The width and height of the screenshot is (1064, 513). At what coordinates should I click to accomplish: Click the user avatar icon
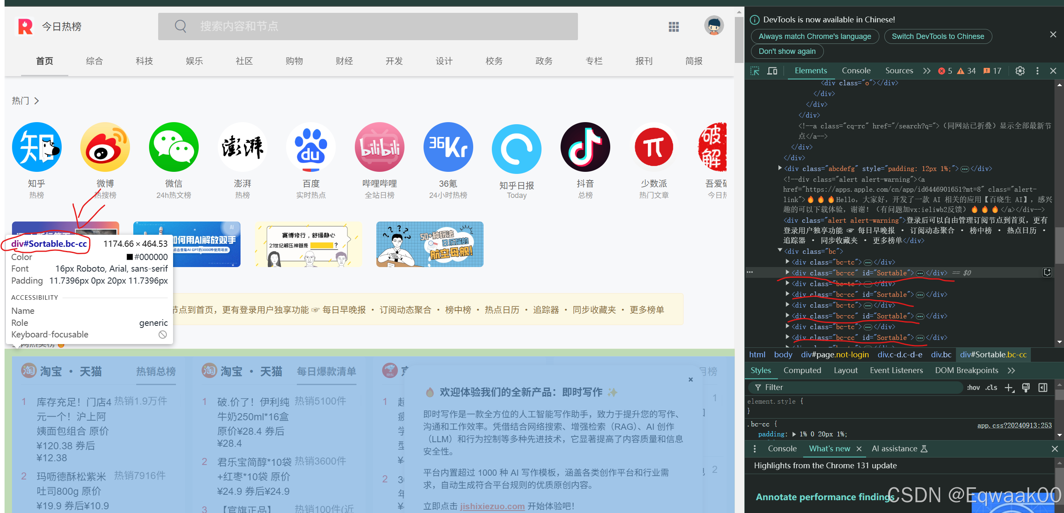click(714, 26)
